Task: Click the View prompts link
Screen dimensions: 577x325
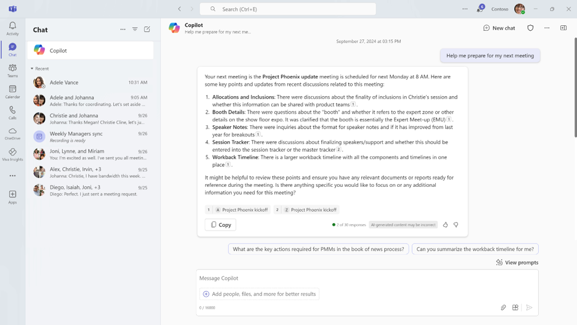Action: click(x=517, y=262)
